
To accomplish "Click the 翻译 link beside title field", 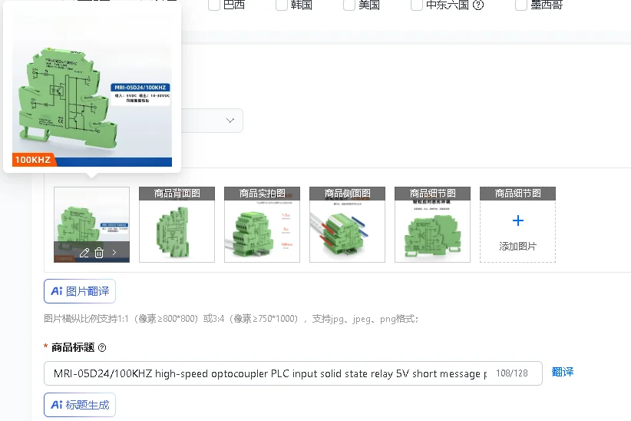I will [x=563, y=372].
